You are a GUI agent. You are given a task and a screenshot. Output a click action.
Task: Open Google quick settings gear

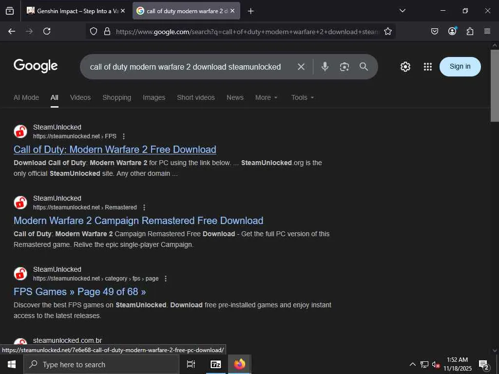pos(405,67)
